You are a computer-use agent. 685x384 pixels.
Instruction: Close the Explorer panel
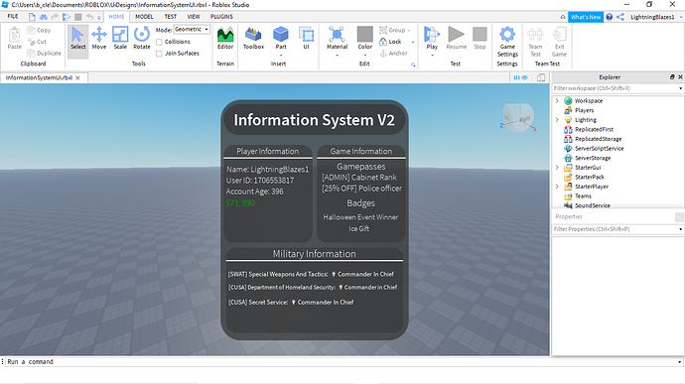point(680,76)
